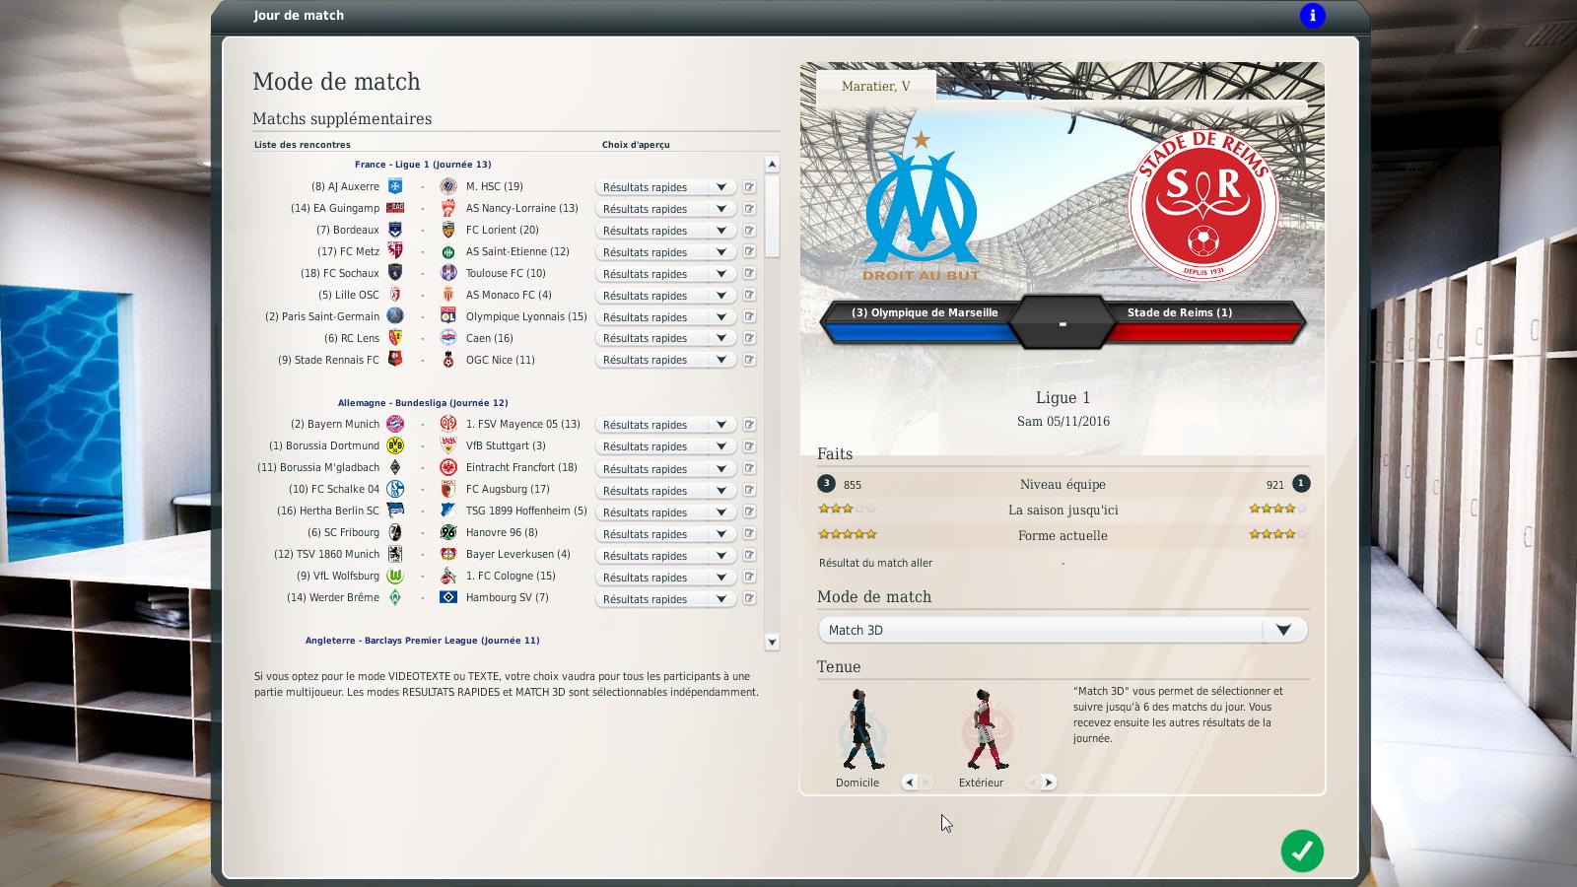Click France - Ligue 1 (Journée 13) heading
This screenshot has height=887, width=1577.
click(423, 165)
